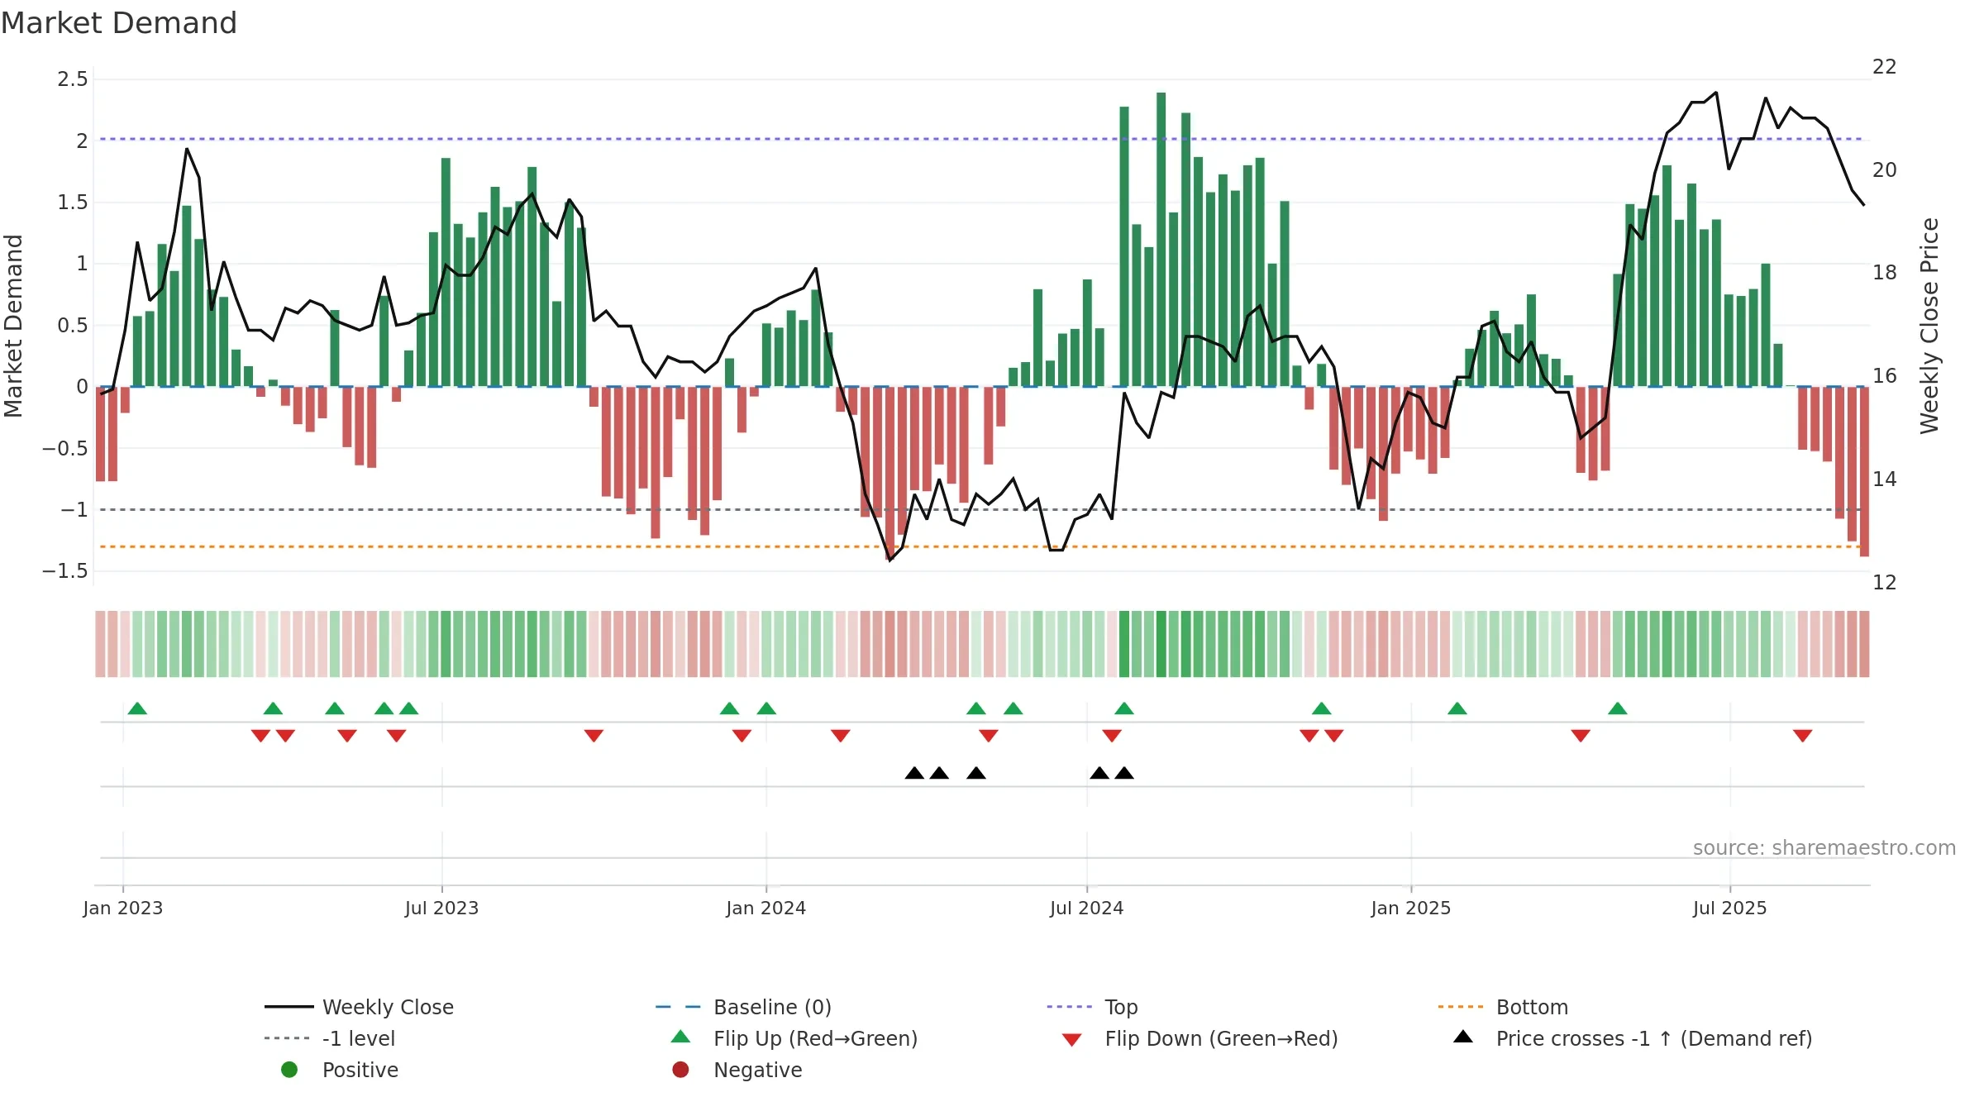
Task: Toggle Flip Up (Red→Green) legend entry
Action: (x=794, y=1038)
